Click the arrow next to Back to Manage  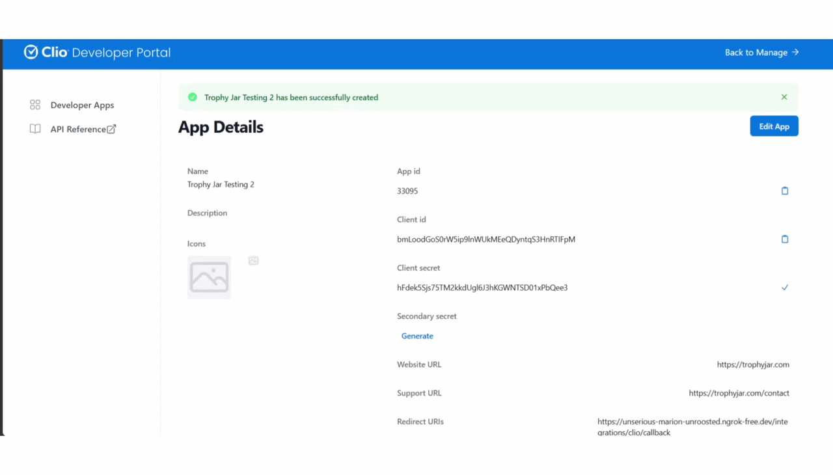pos(795,53)
